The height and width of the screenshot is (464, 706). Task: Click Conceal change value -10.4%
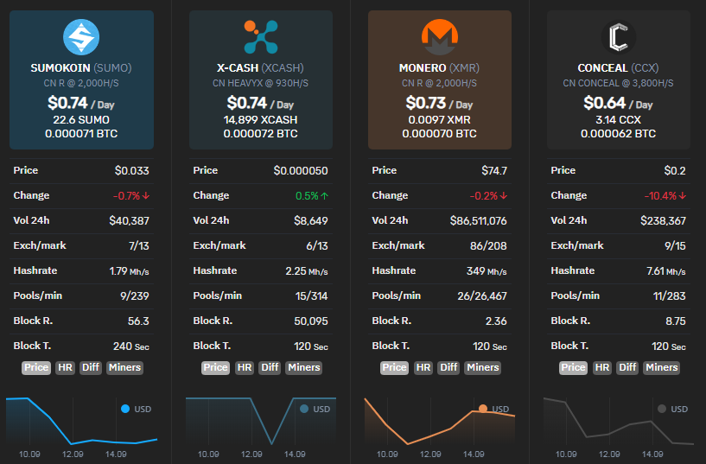[660, 196]
